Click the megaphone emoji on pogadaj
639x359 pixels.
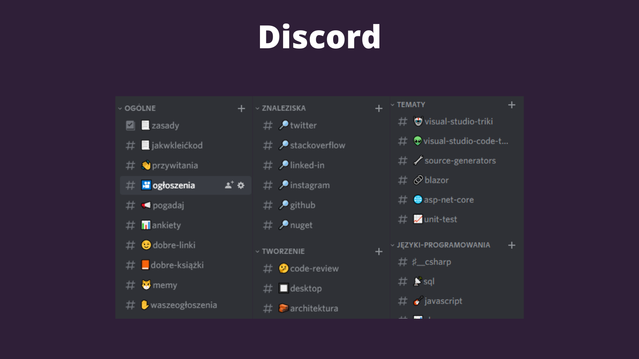(146, 205)
